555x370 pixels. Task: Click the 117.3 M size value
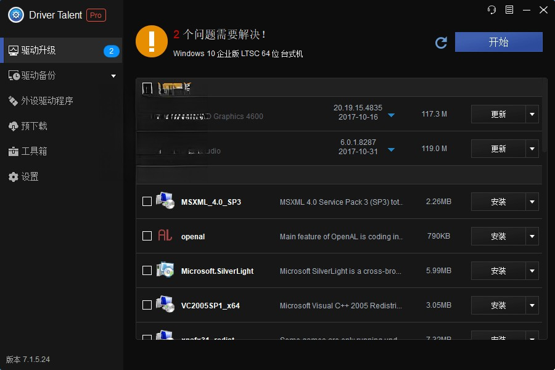(x=434, y=114)
